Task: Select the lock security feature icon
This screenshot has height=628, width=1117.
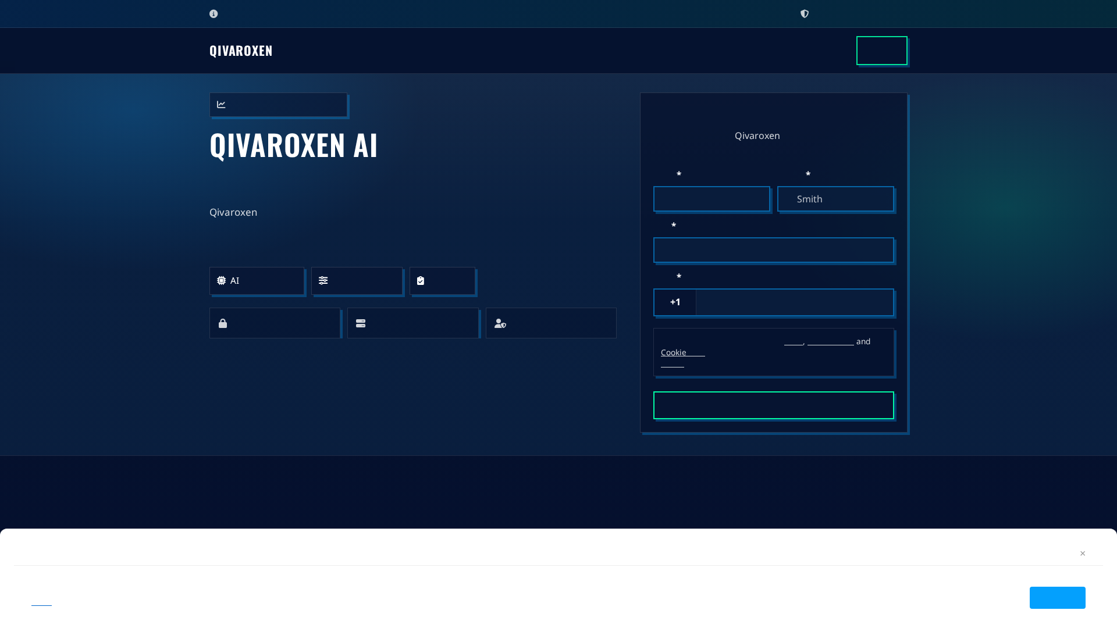Action: click(275, 323)
